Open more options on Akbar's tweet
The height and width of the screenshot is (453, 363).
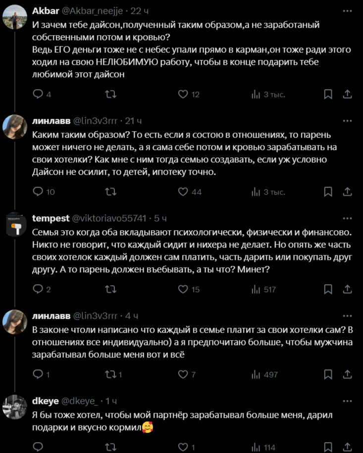tap(347, 11)
